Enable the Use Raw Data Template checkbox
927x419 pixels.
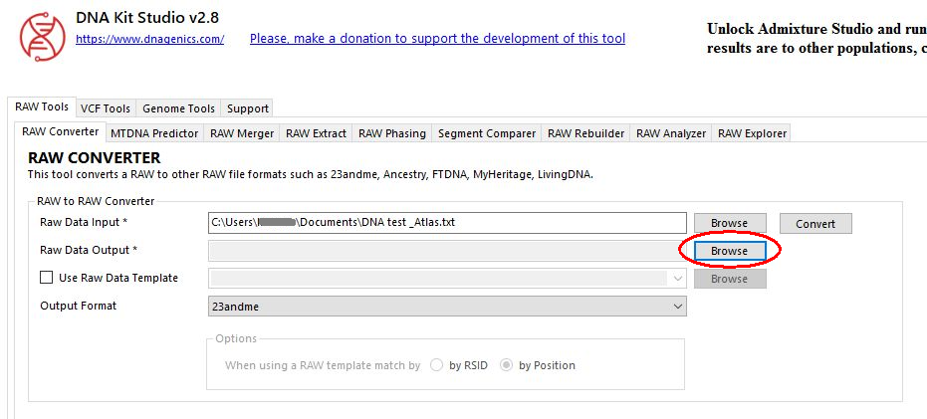pos(46,279)
